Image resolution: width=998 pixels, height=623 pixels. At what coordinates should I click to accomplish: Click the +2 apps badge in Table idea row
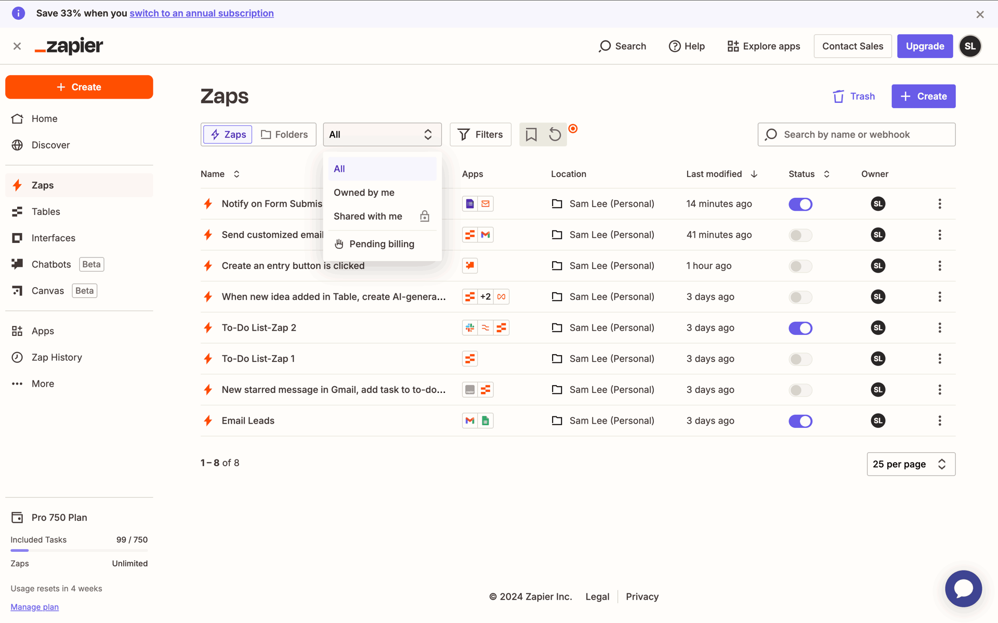pos(485,296)
